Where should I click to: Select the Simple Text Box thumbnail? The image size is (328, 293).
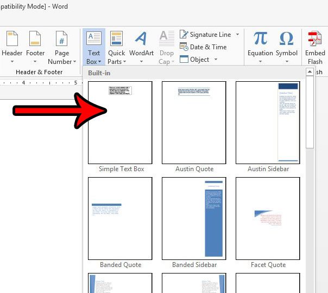(120, 122)
